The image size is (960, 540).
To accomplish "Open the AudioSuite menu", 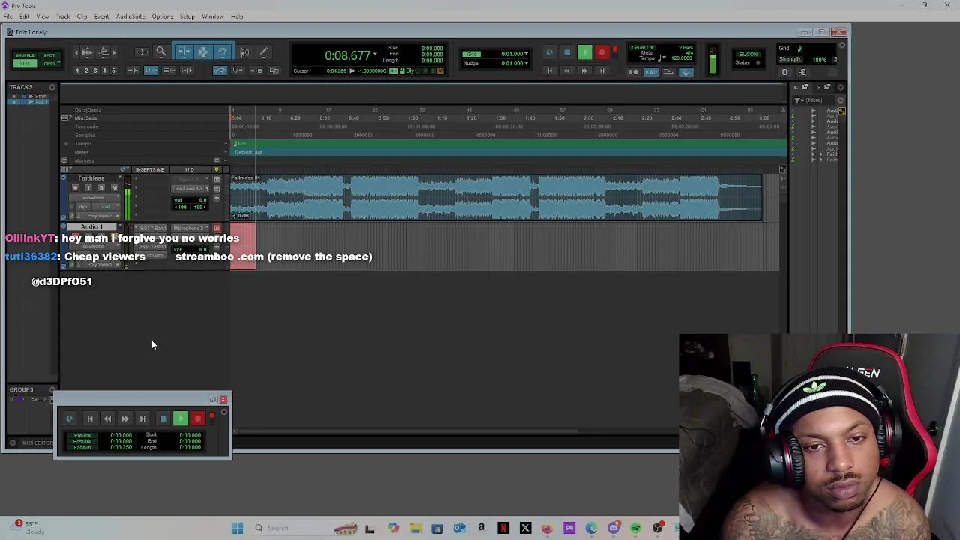I will click(130, 16).
